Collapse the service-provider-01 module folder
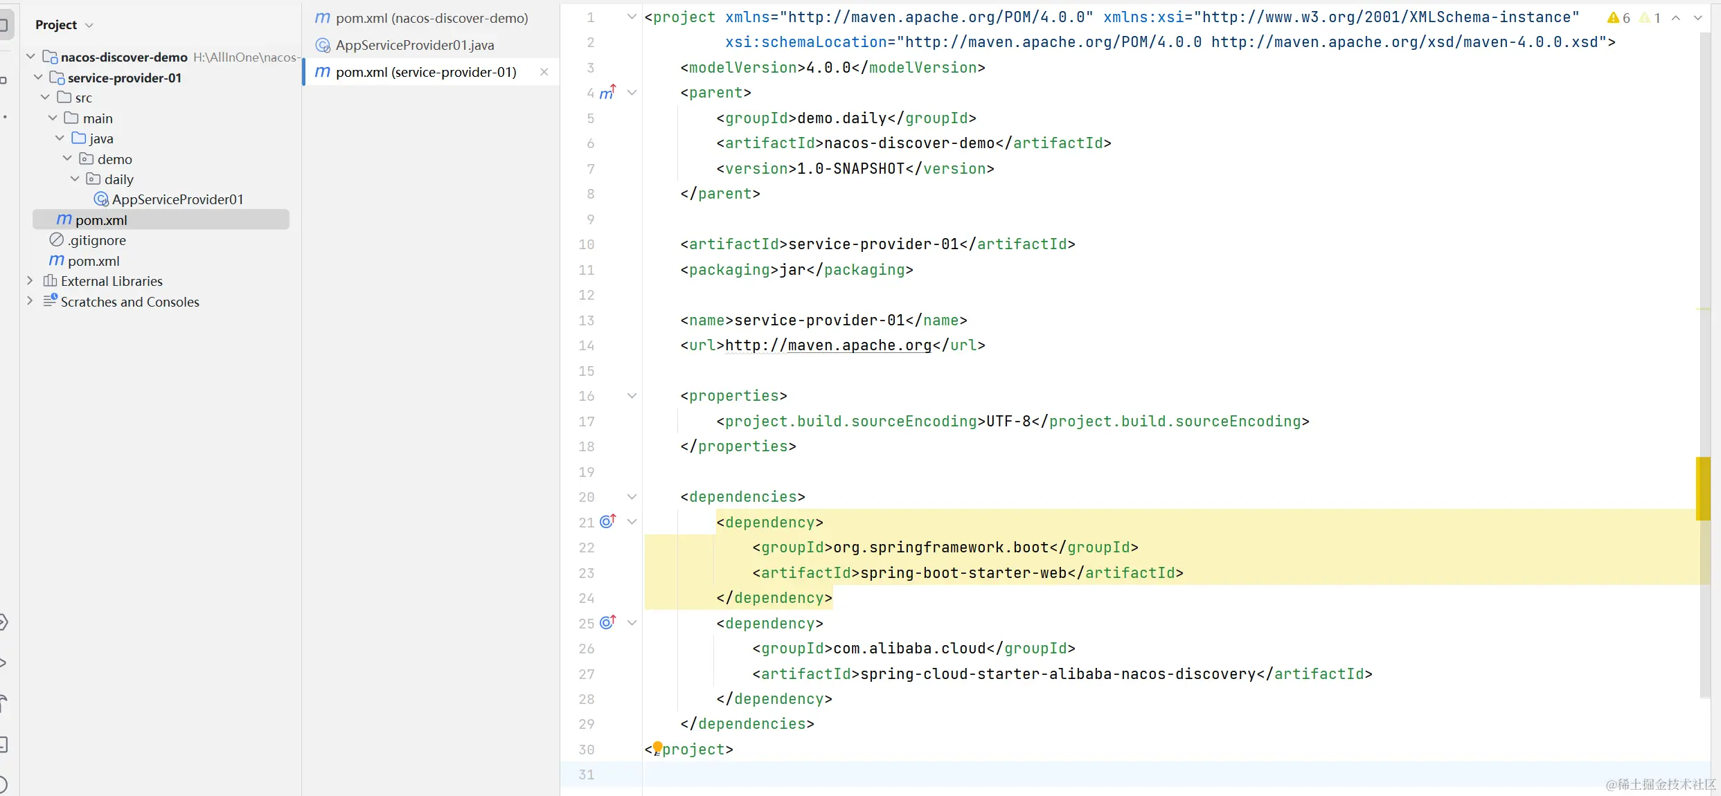 pos(38,78)
